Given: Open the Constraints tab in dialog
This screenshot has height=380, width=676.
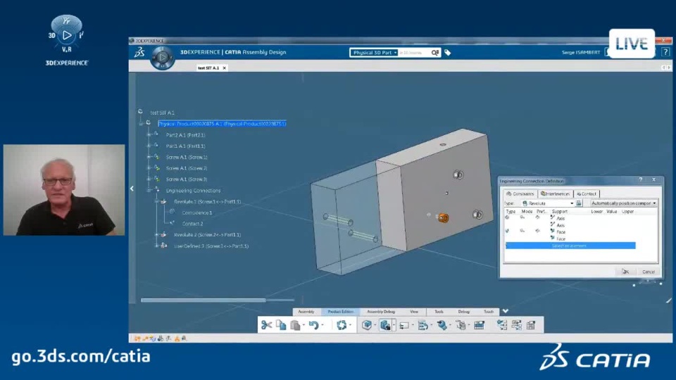Looking at the screenshot, I should (x=520, y=194).
